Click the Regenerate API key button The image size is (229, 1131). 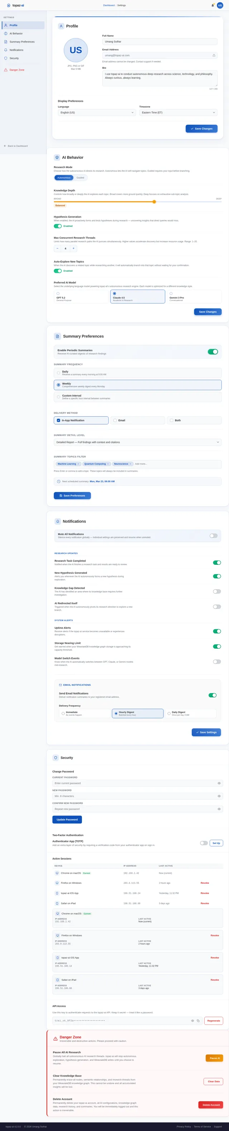point(213,1020)
